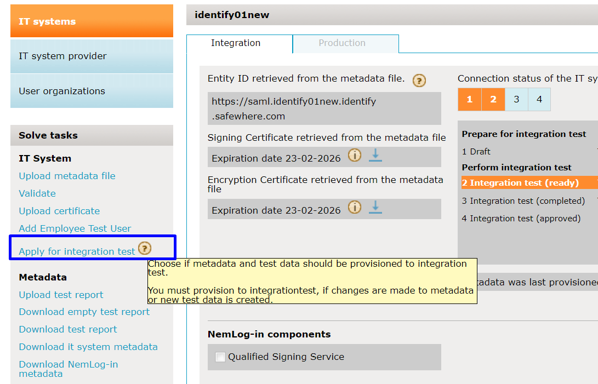This screenshot has height=384, width=598.
Task: Click the Upload metadata file link
Action: (67, 176)
